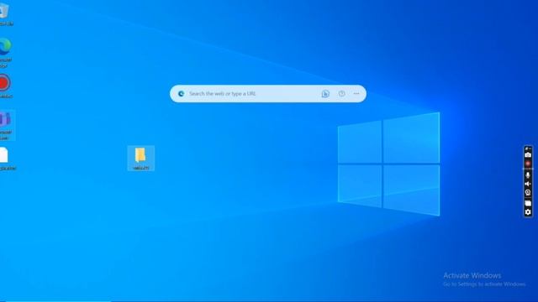Viewport: 538px width, 302px height.
Task: Take a screenshot with recorder camera icon
Action: [528, 155]
